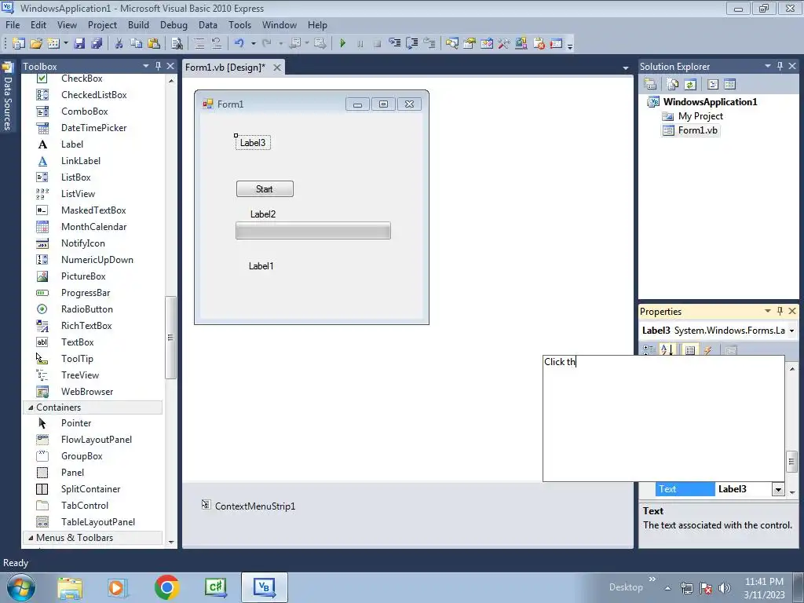Open the Add New Item dropdown arrow
The width and height of the screenshot is (804, 603).
[x=66, y=44]
